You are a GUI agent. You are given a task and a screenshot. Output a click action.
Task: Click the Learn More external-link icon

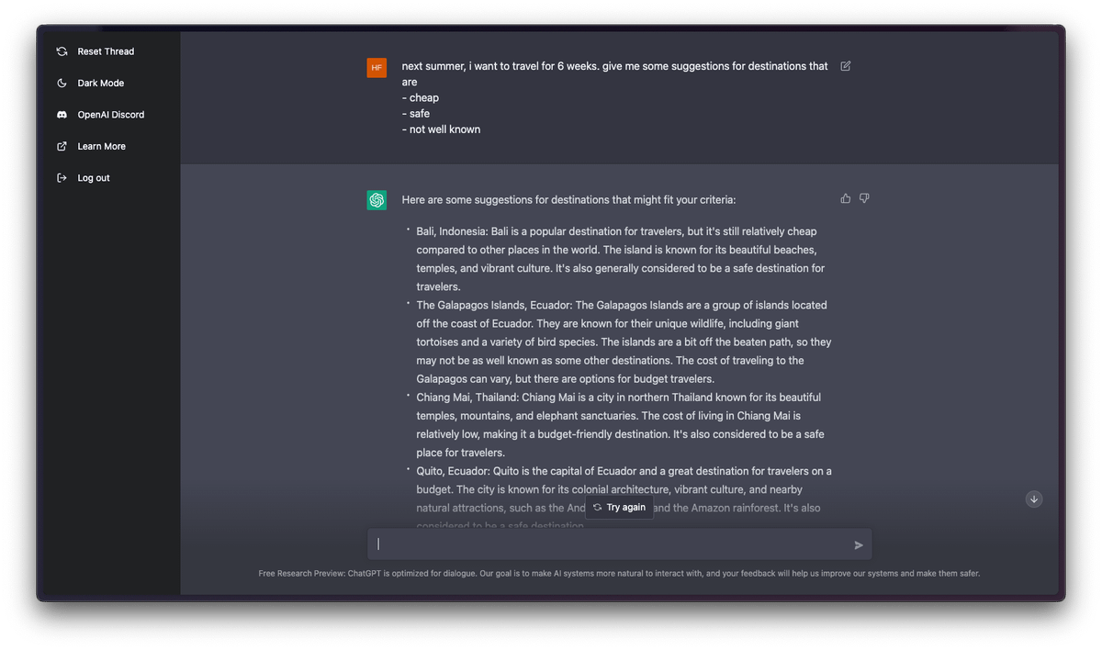coord(62,147)
